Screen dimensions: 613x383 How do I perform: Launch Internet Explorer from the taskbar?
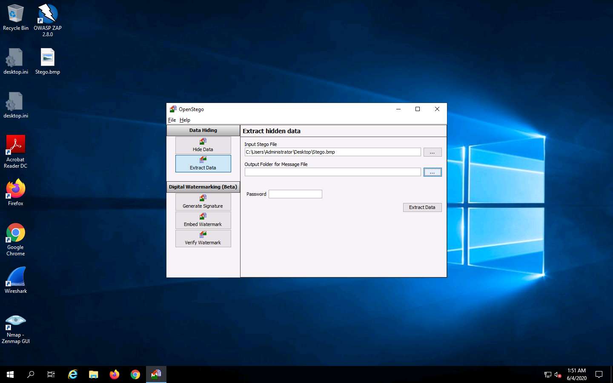tap(73, 374)
